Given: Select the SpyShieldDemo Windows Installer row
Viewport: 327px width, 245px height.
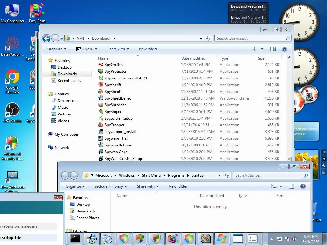Looking at the screenshot, I should pyautogui.click(x=189, y=98).
